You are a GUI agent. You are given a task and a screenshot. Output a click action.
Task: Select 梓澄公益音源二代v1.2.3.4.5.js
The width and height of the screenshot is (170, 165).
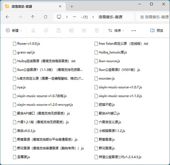(118, 157)
